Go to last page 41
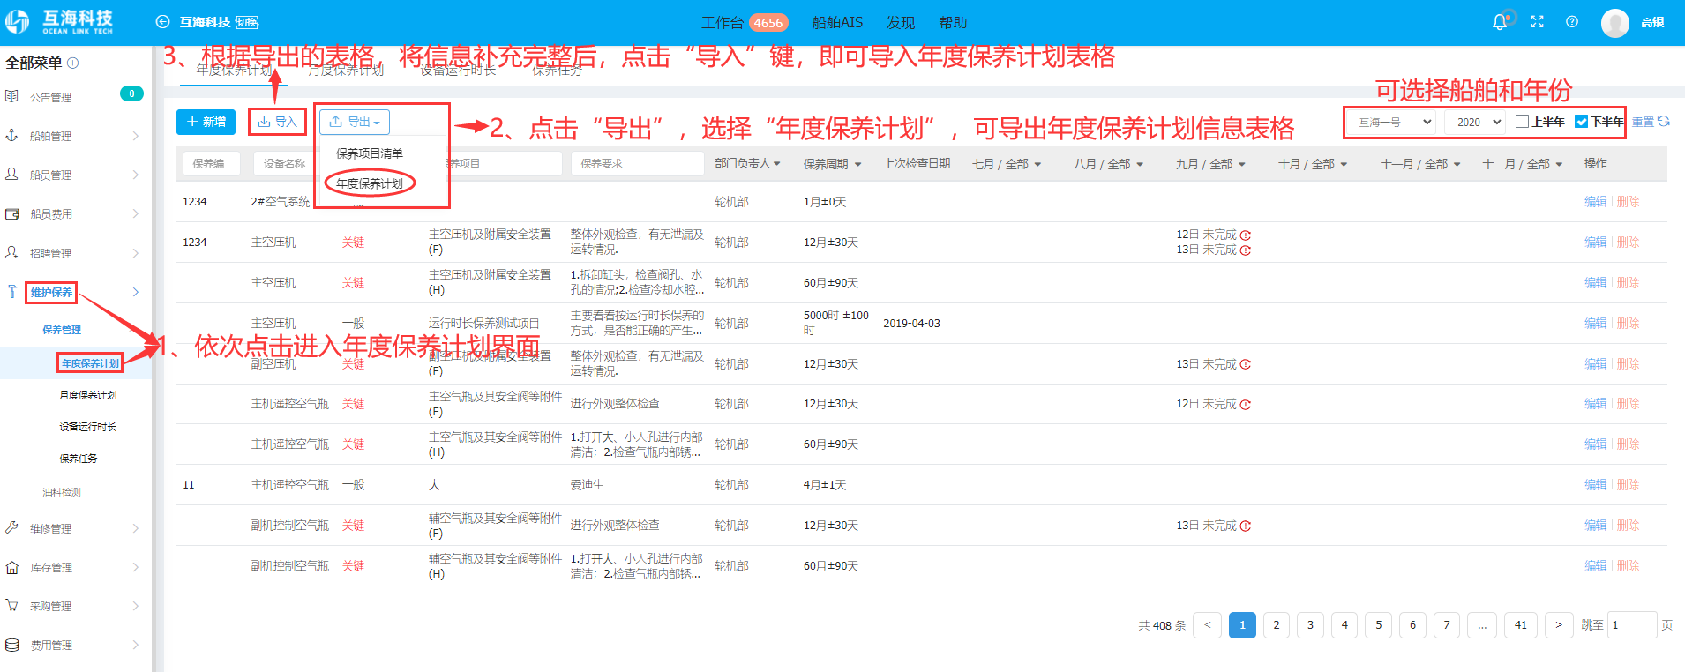Viewport: 1685px width, 672px height. click(1521, 625)
